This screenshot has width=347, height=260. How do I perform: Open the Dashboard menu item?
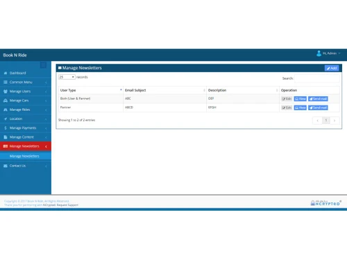[26, 73]
